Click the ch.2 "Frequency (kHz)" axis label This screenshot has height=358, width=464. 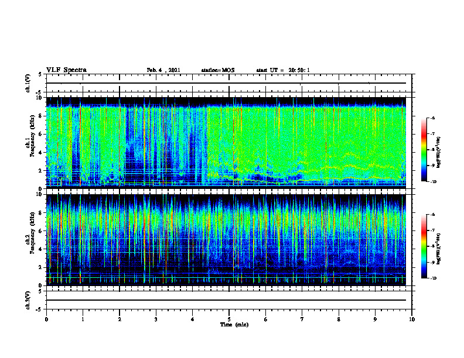(x=33, y=233)
